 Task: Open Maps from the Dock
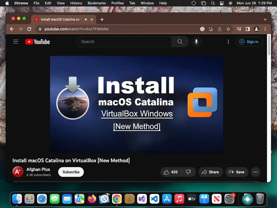(x=80, y=199)
